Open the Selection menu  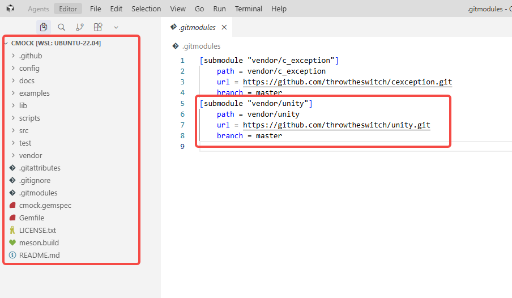click(x=146, y=9)
